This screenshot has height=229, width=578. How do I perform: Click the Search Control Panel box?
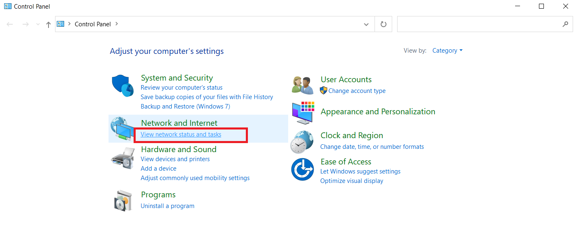(479, 24)
